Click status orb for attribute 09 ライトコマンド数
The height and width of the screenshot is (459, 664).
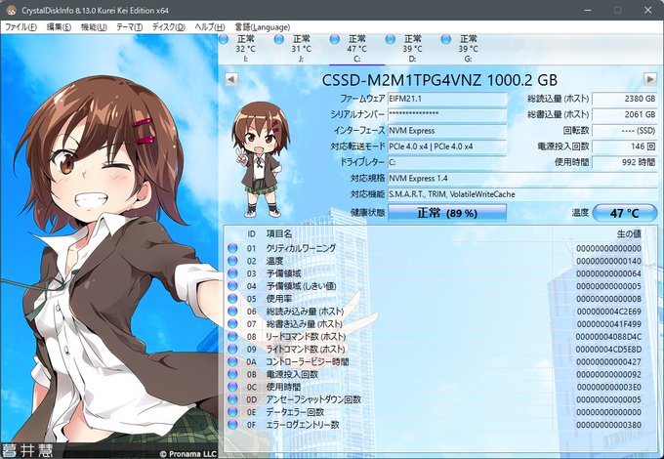pyautogui.click(x=232, y=349)
